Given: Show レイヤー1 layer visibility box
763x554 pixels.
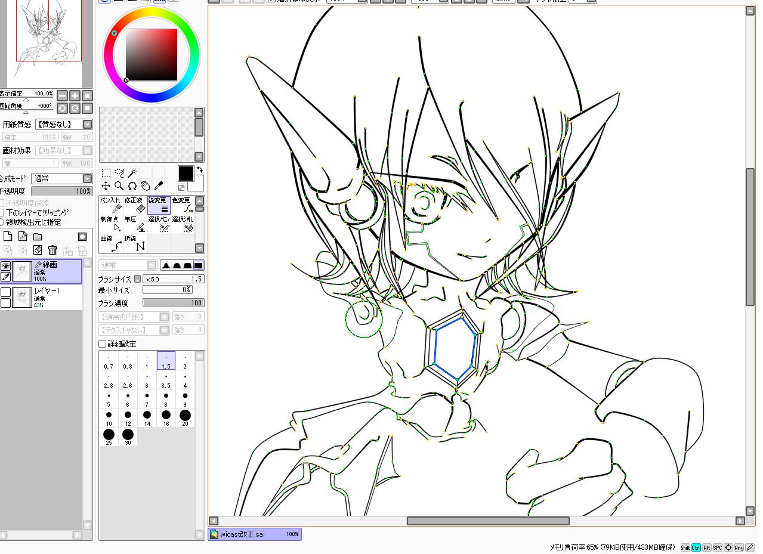Looking at the screenshot, I should 5,292.
